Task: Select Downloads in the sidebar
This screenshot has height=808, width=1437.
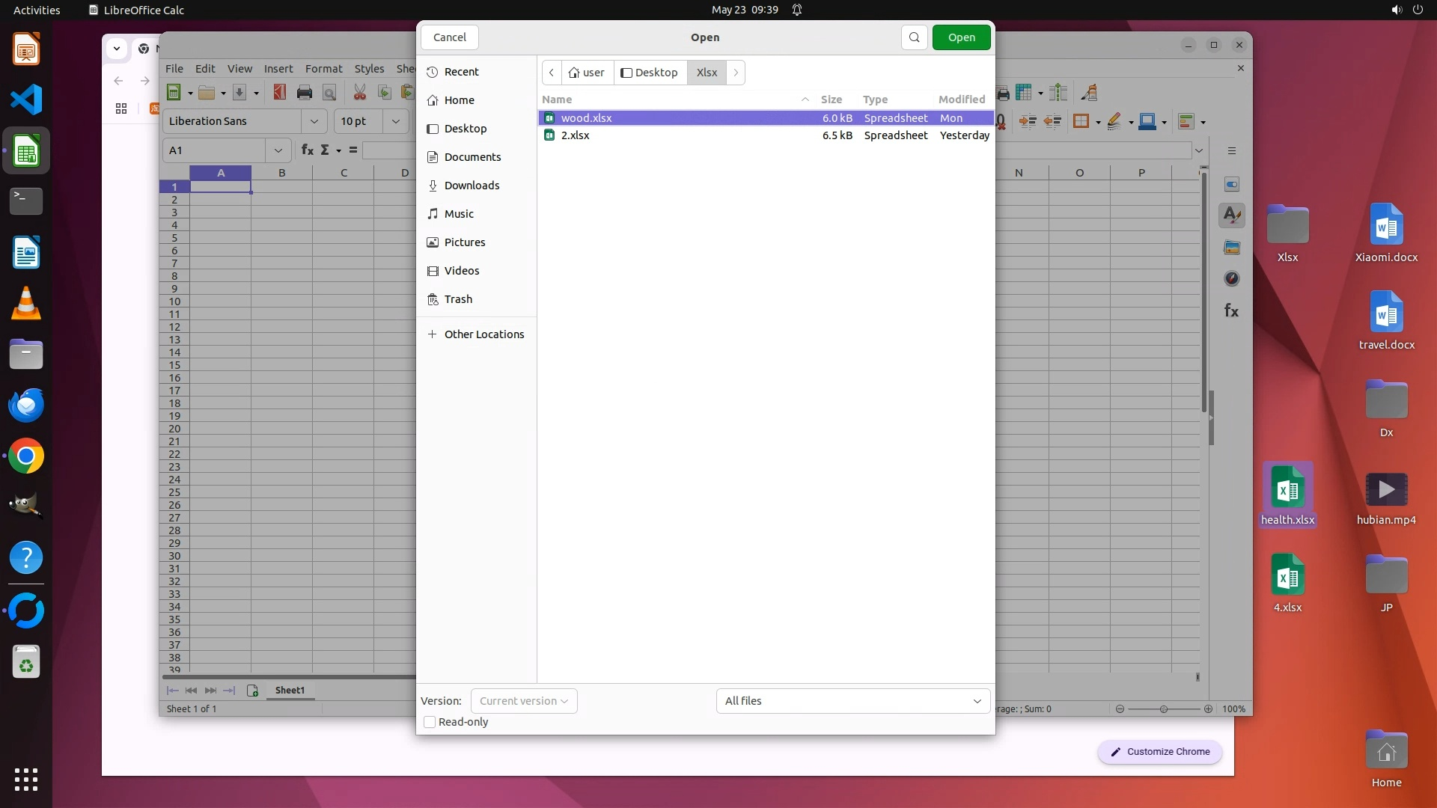Action: click(472, 186)
